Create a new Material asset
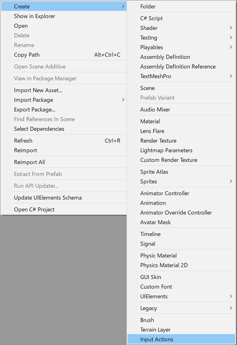 (181, 121)
